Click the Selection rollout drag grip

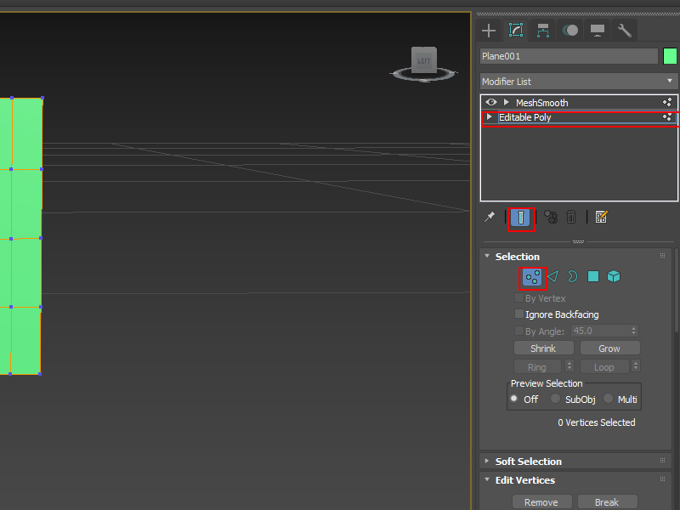(662, 256)
